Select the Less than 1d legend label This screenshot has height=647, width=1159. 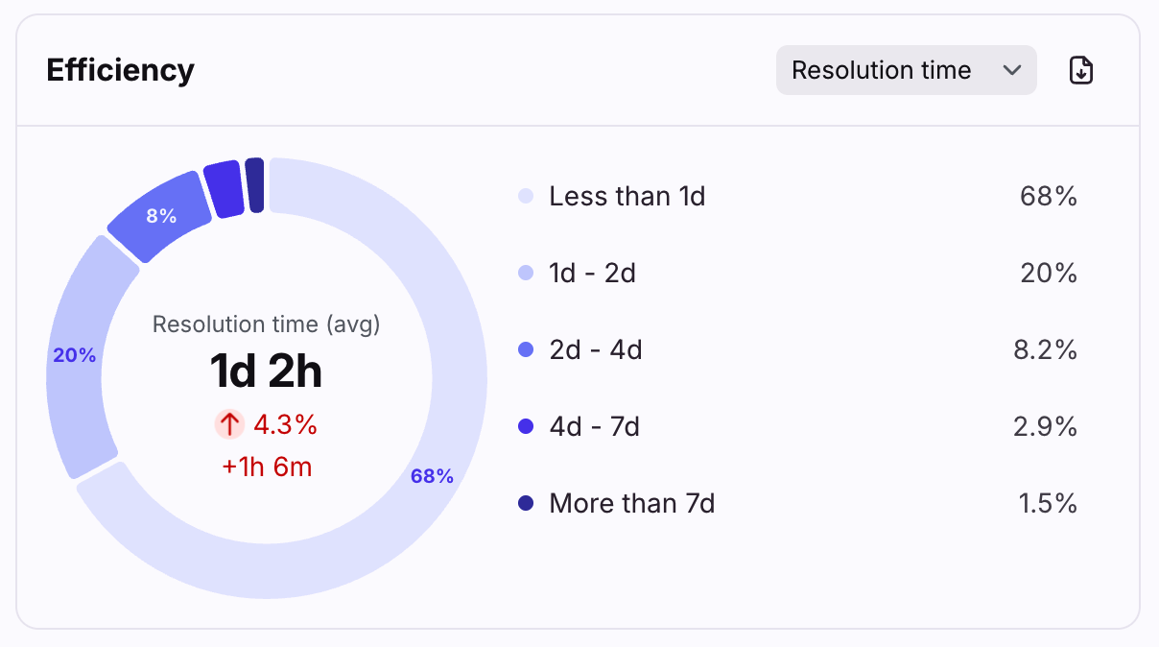tap(627, 197)
